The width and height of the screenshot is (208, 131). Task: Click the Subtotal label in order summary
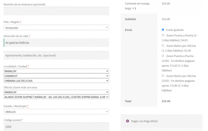pyautogui.click(x=130, y=19)
